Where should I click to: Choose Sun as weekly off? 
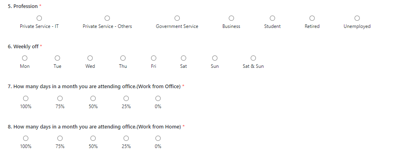coord(215,58)
